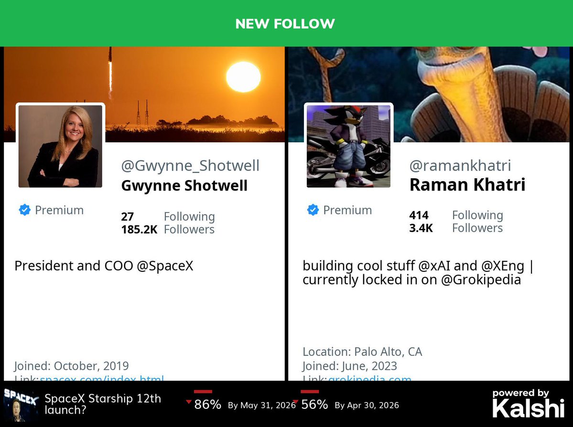Click 'SpaceX Starship 12th launch?' market title

coord(103,404)
